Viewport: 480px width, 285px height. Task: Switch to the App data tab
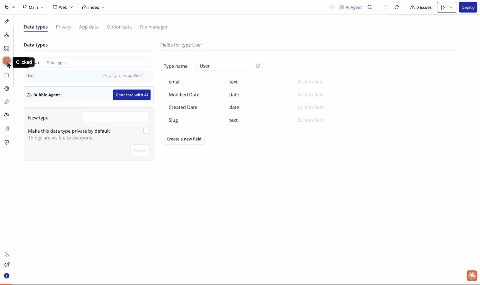pyautogui.click(x=89, y=27)
